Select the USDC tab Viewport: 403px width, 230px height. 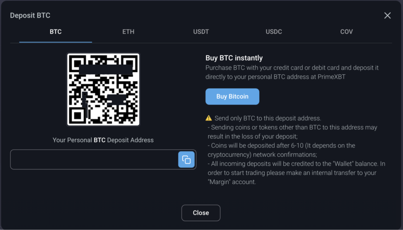tap(274, 32)
